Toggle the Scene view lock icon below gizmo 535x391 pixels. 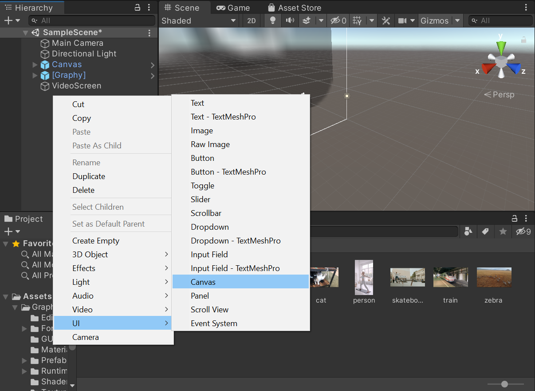pos(523,40)
